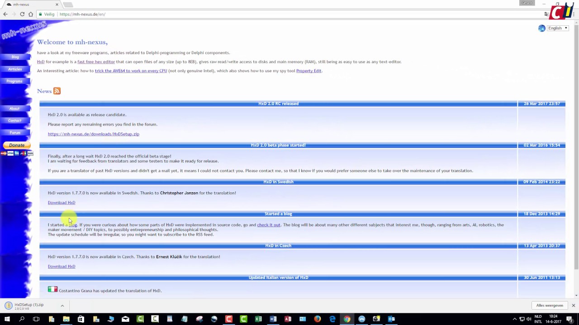Click the 'Started a blog' headline
Screen dimensions: 579x325
[278, 214]
